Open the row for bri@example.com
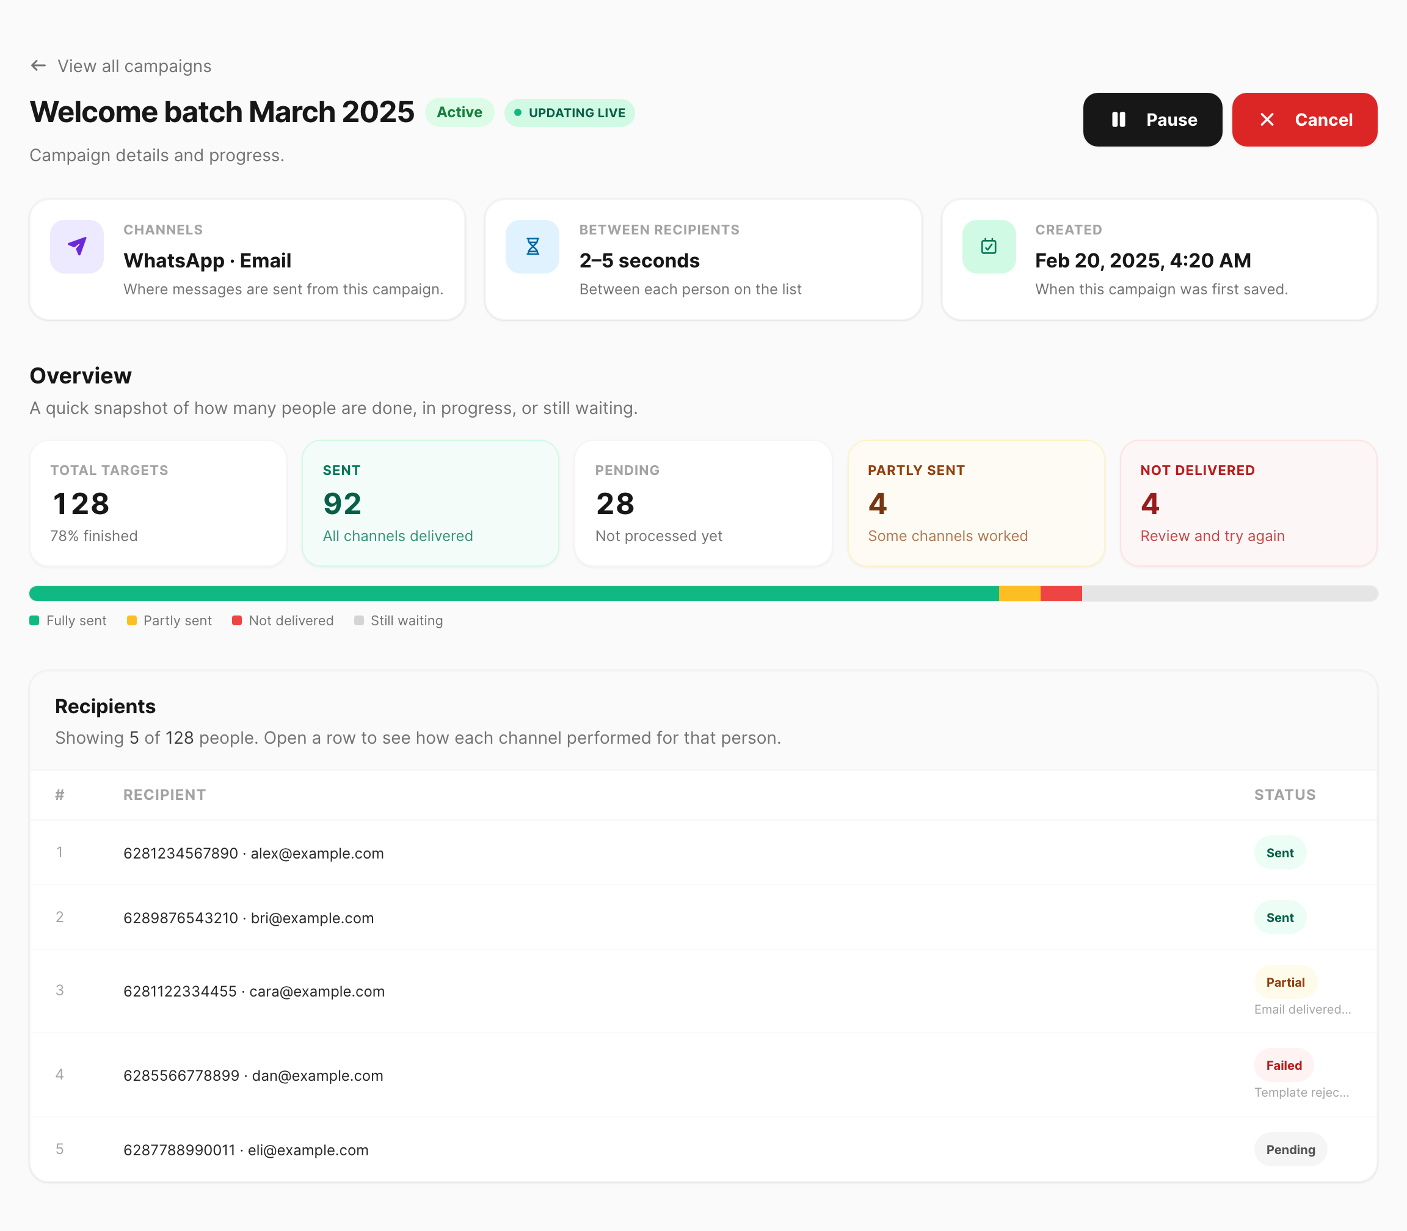This screenshot has width=1407, height=1231. [703, 917]
